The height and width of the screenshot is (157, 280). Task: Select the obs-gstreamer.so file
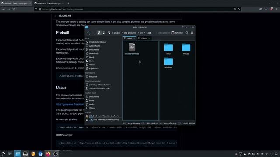(132, 48)
